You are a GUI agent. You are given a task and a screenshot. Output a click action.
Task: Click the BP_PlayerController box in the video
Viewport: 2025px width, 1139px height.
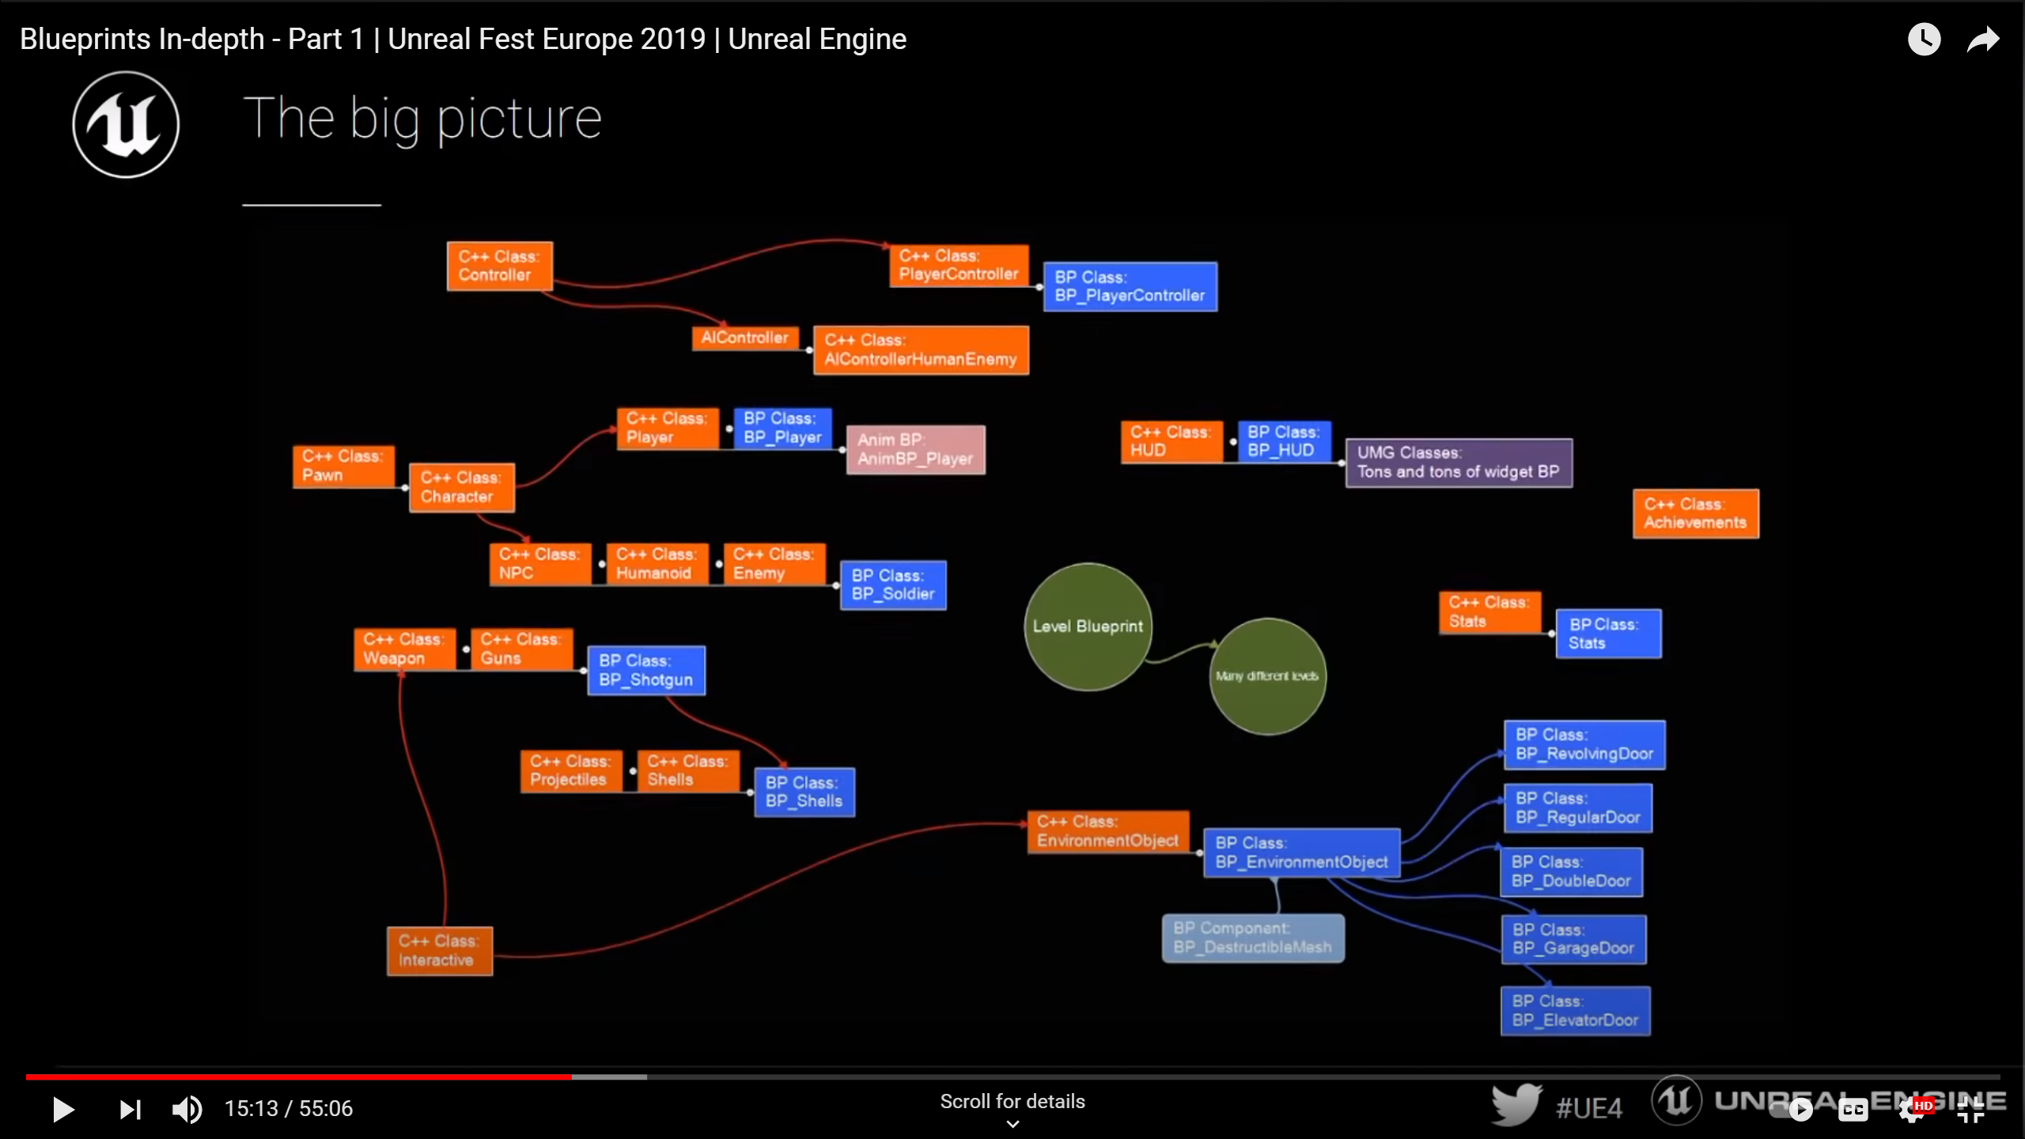point(1130,286)
